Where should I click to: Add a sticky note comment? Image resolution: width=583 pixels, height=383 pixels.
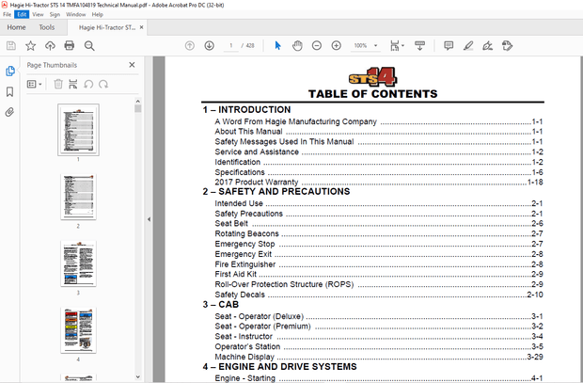click(x=449, y=46)
